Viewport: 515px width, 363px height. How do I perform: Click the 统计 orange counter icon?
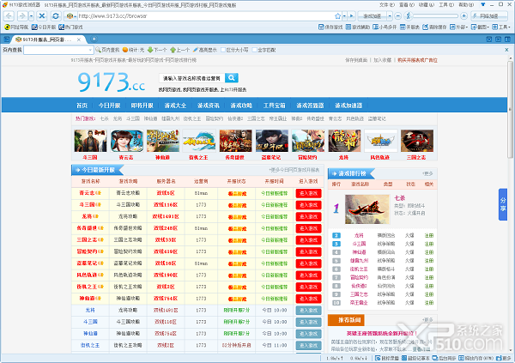[x=125, y=50]
